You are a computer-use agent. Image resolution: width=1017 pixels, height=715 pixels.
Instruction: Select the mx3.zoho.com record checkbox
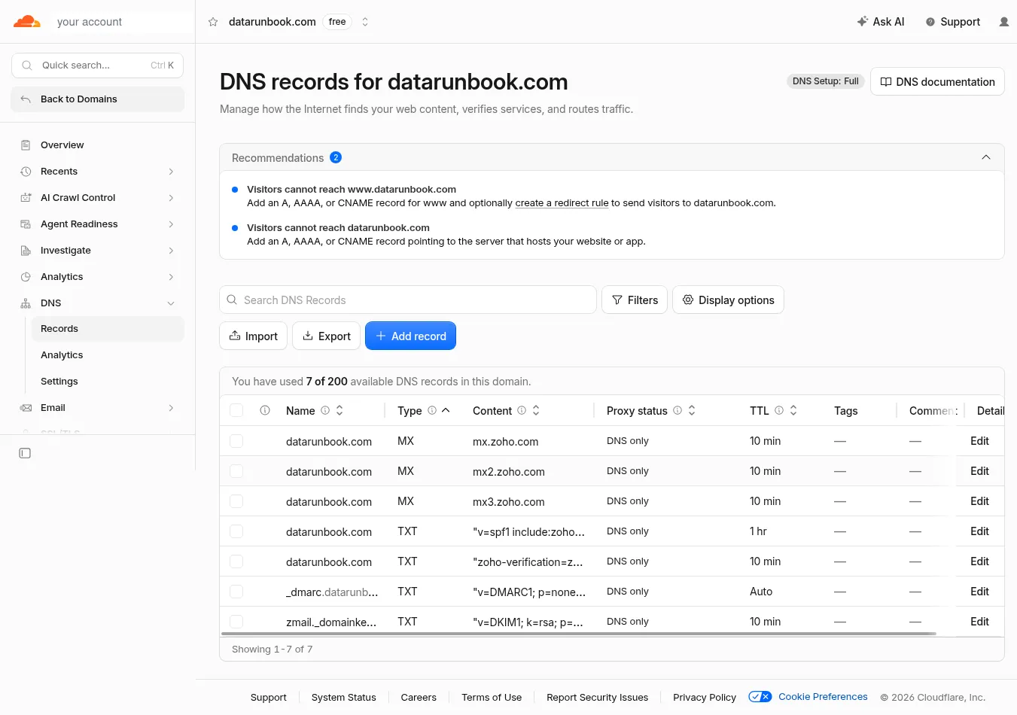(236, 501)
